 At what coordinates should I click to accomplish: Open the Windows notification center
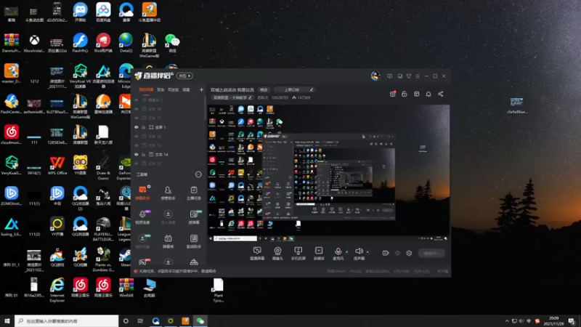pyautogui.click(x=572, y=321)
